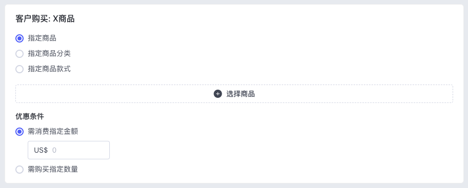Click the 0 placeholder in the amount field

(54, 150)
